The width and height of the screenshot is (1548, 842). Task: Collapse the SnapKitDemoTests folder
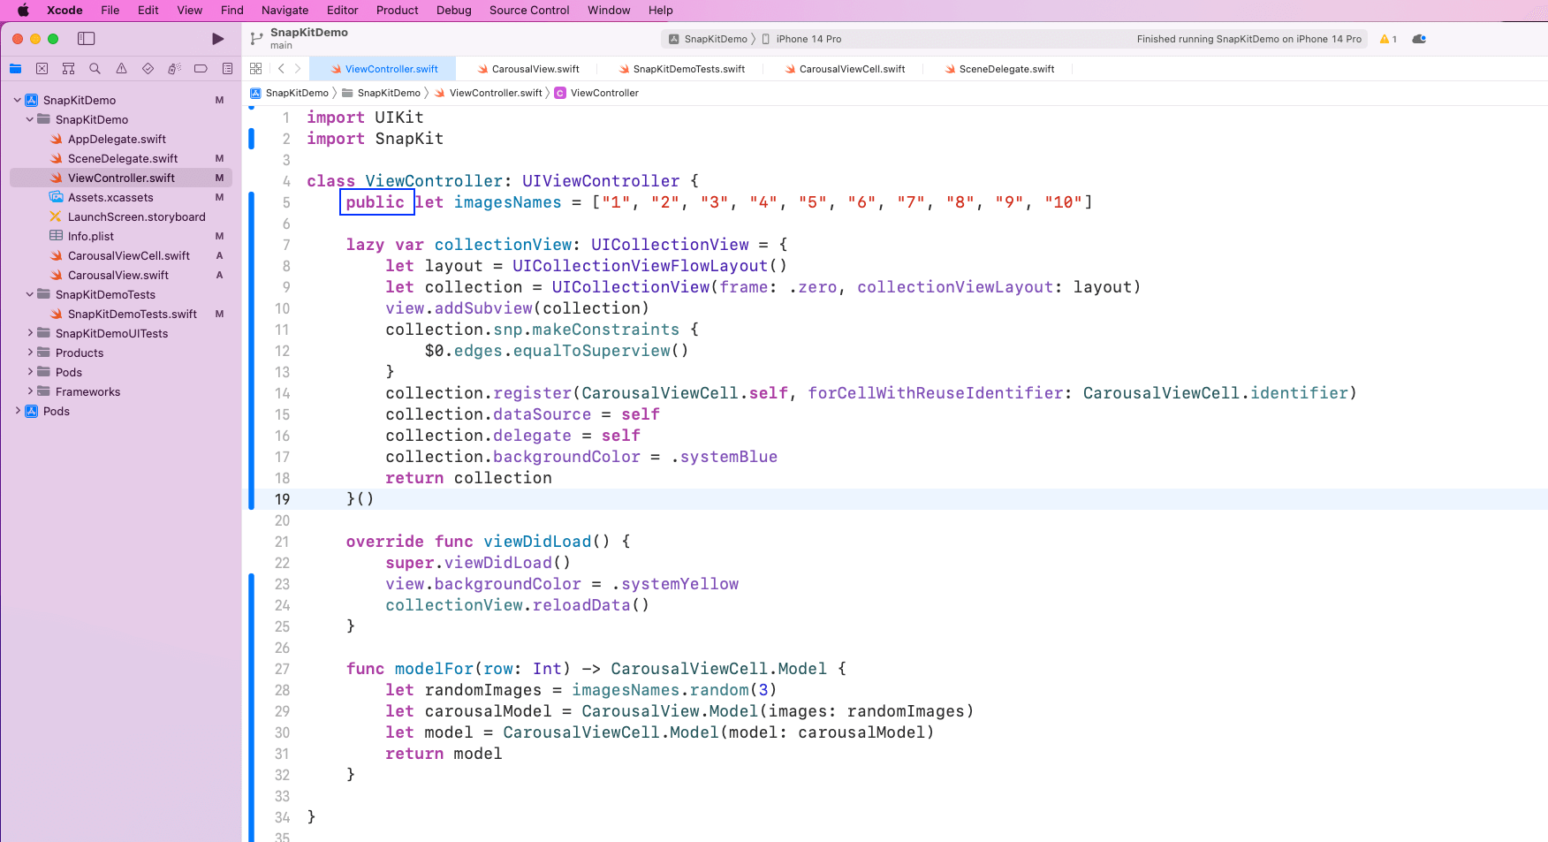coord(30,294)
